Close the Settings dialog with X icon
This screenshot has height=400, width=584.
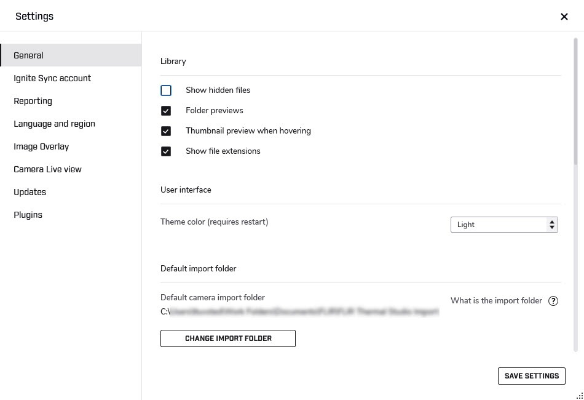(x=564, y=17)
